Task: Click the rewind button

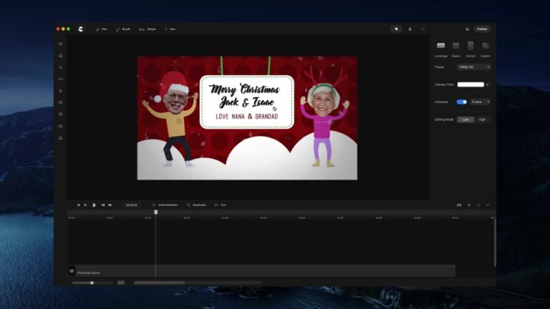Action: [103, 205]
